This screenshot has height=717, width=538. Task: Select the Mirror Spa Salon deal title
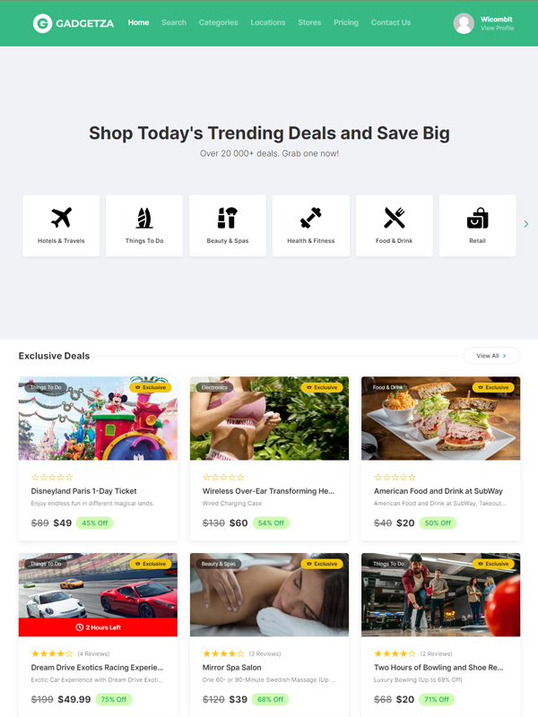point(232,668)
